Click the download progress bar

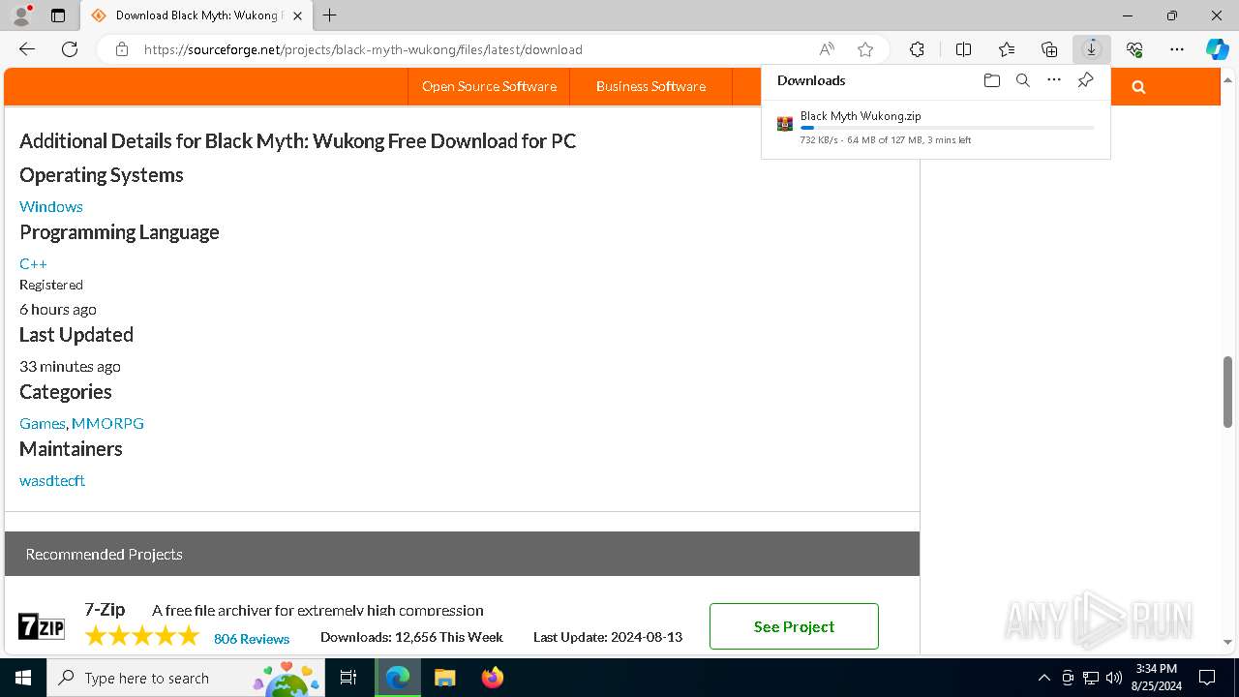[948, 128]
